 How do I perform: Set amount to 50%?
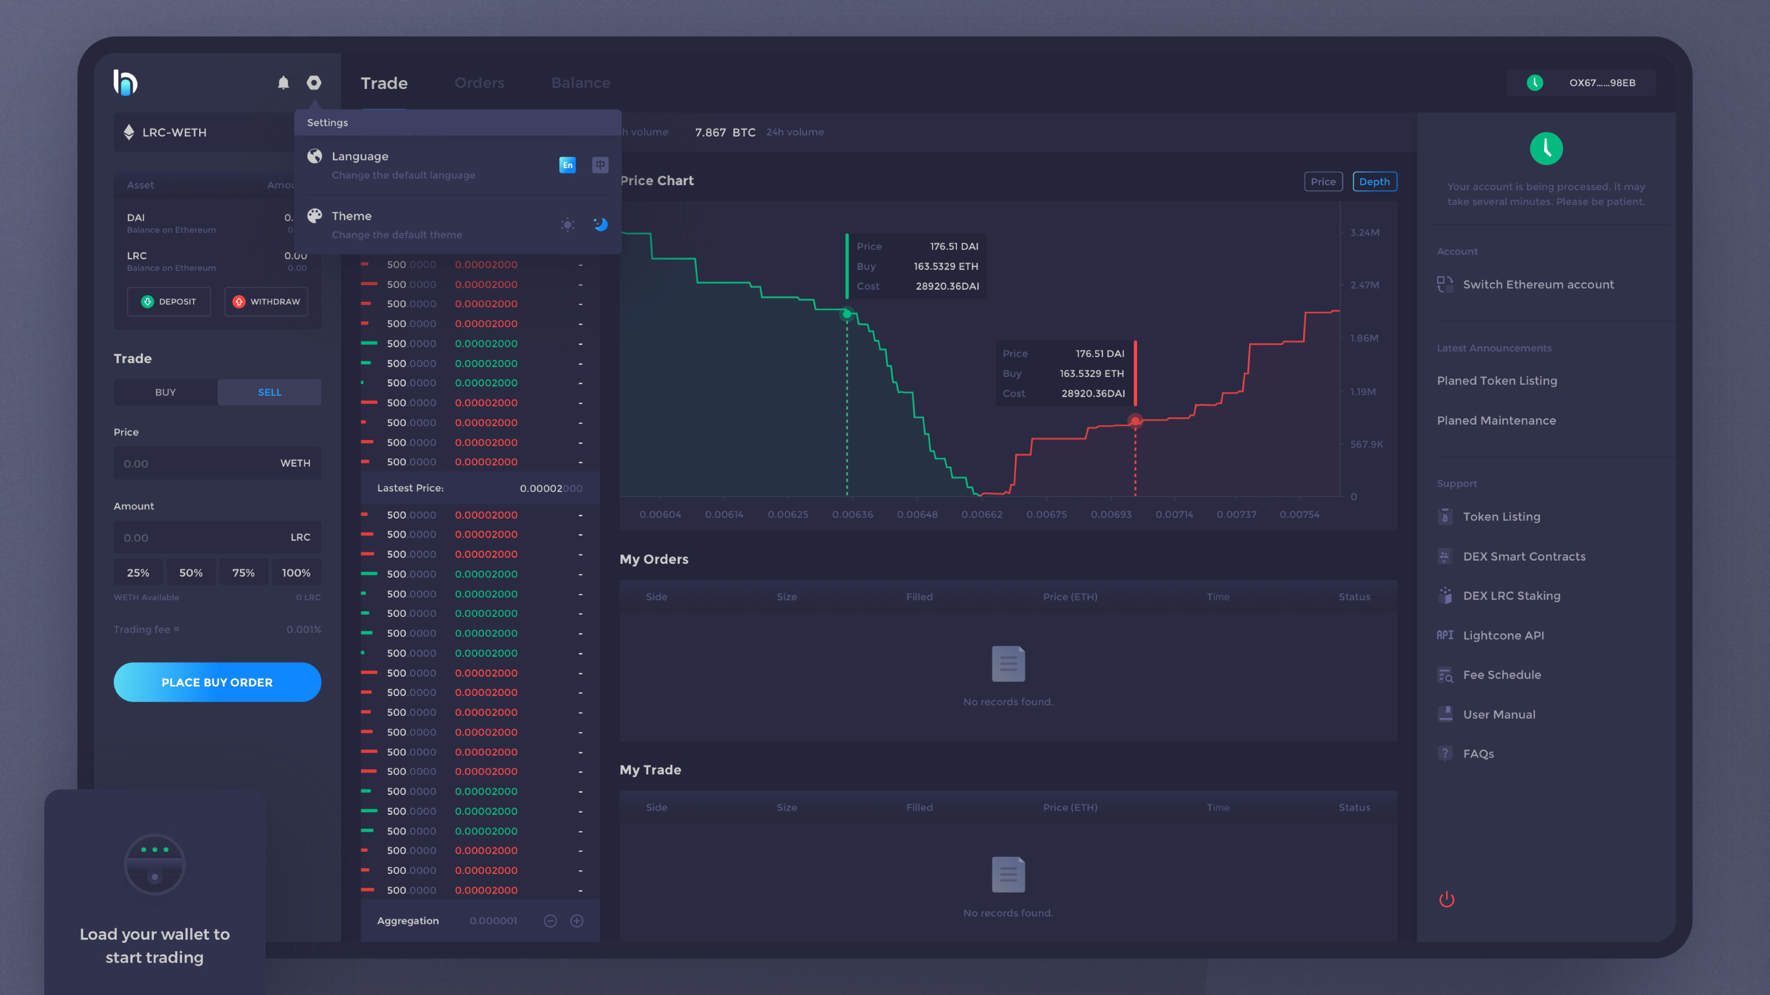click(191, 573)
